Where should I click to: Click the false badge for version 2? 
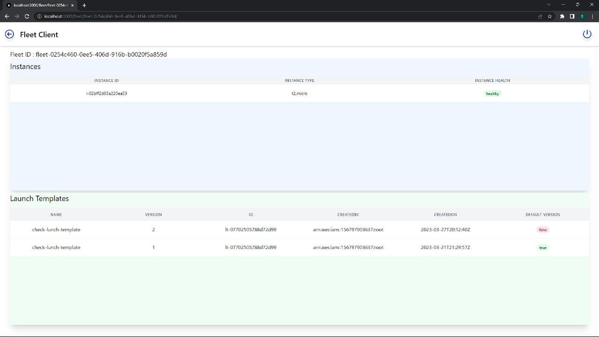click(542, 229)
